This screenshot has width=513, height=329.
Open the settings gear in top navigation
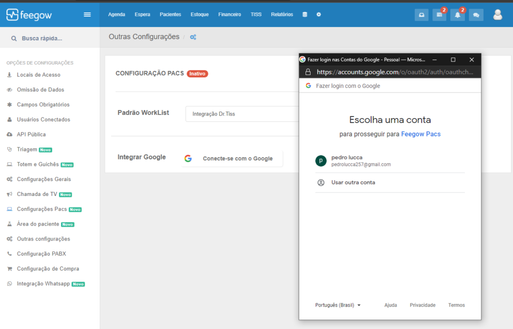(x=319, y=14)
